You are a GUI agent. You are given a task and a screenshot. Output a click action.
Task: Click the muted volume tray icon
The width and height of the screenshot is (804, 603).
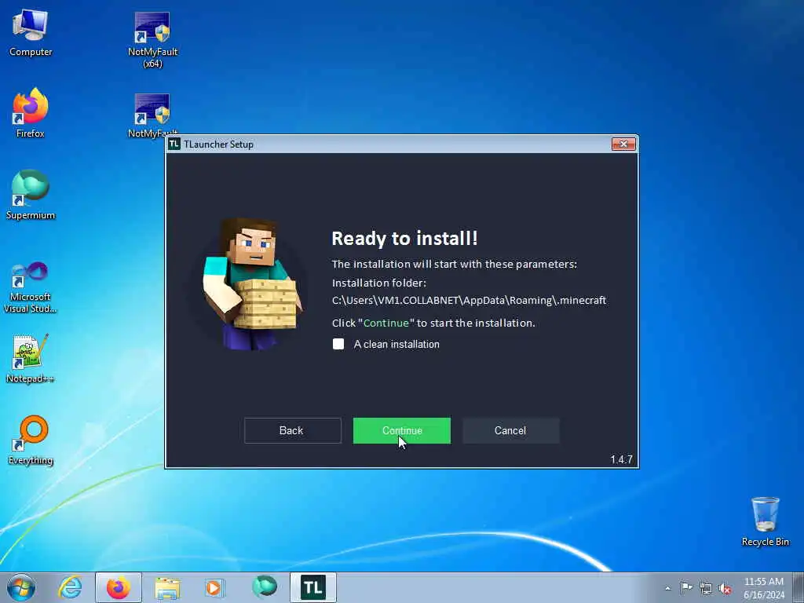[725, 588]
